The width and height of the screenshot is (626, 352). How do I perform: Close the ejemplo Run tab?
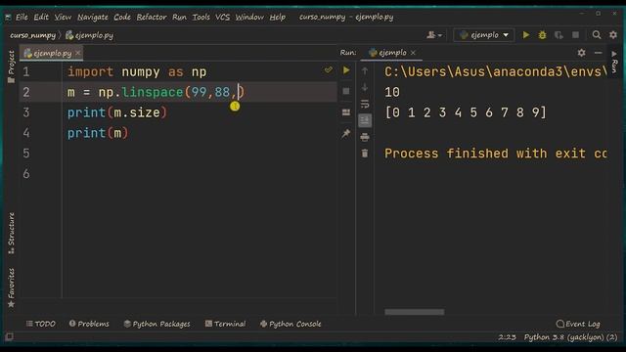pos(413,53)
